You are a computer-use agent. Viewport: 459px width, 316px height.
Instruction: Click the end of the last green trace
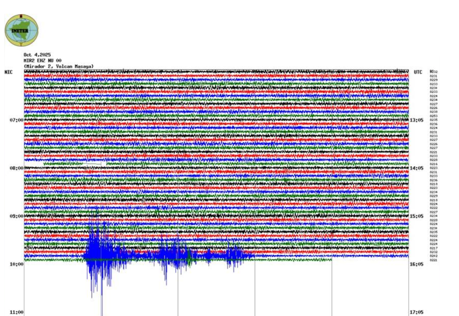[x=331, y=259]
